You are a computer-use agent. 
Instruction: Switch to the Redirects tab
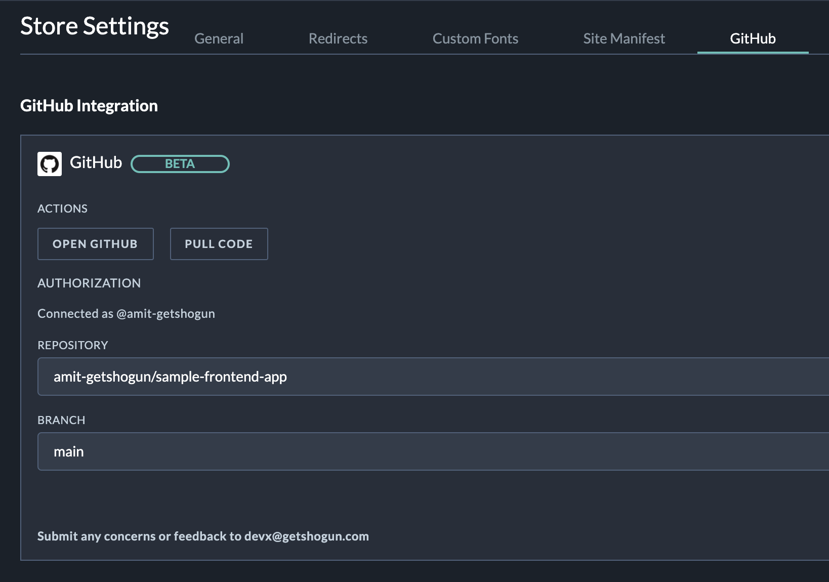click(338, 38)
